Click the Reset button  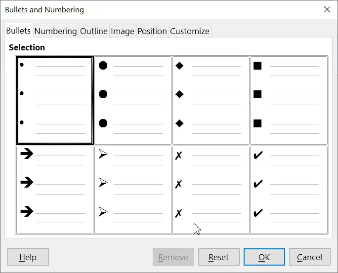pyautogui.click(x=218, y=257)
